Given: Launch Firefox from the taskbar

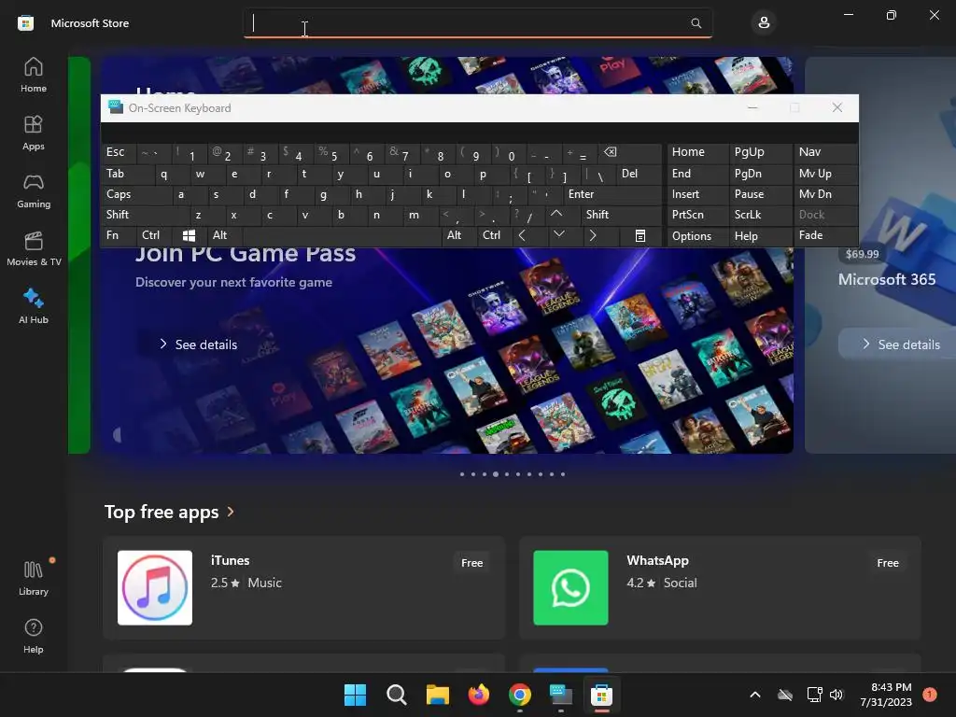Looking at the screenshot, I should [x=479, y=695].
